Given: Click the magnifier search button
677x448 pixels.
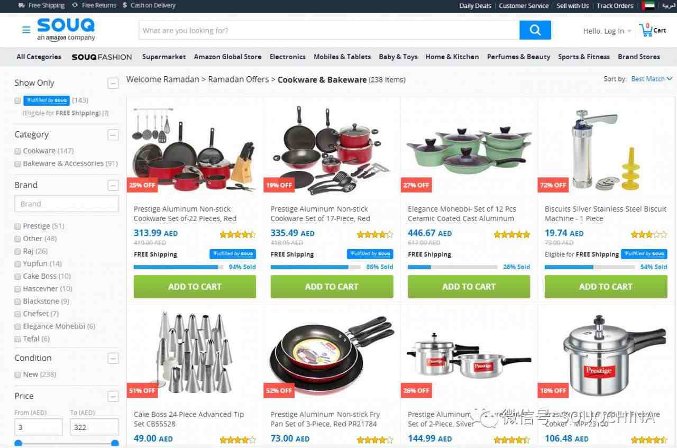Looking at the screenshot, I should click(x=535, y=30).
